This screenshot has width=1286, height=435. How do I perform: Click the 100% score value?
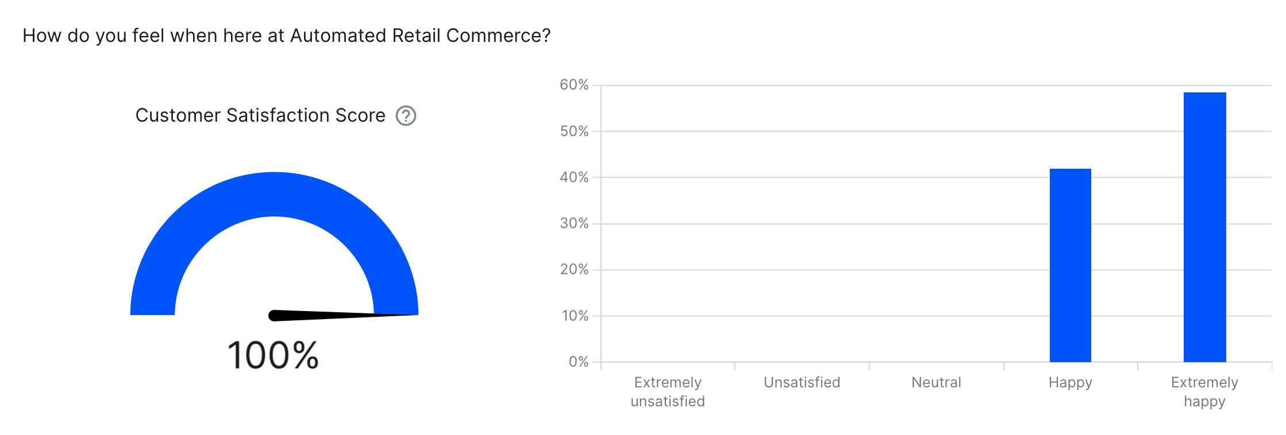(273, 355)
